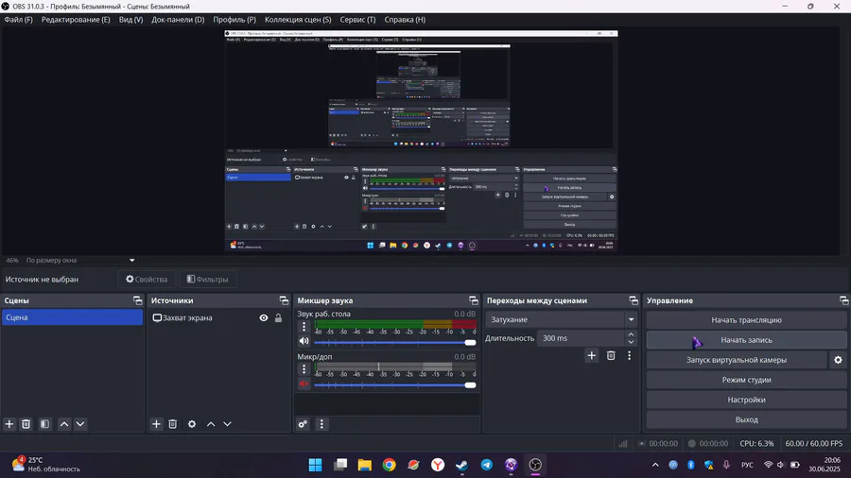The image size is (851, 478).
Task: Move source down arrow in Sources panel
Action: point(227,424)
